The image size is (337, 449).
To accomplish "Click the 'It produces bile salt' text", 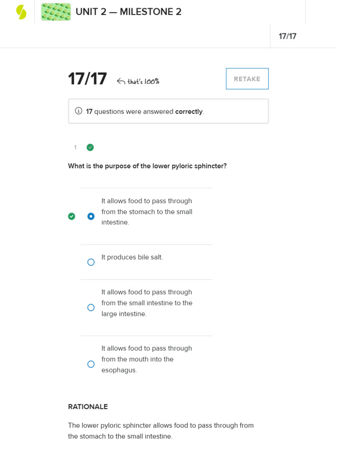I will tap(132, 257).
